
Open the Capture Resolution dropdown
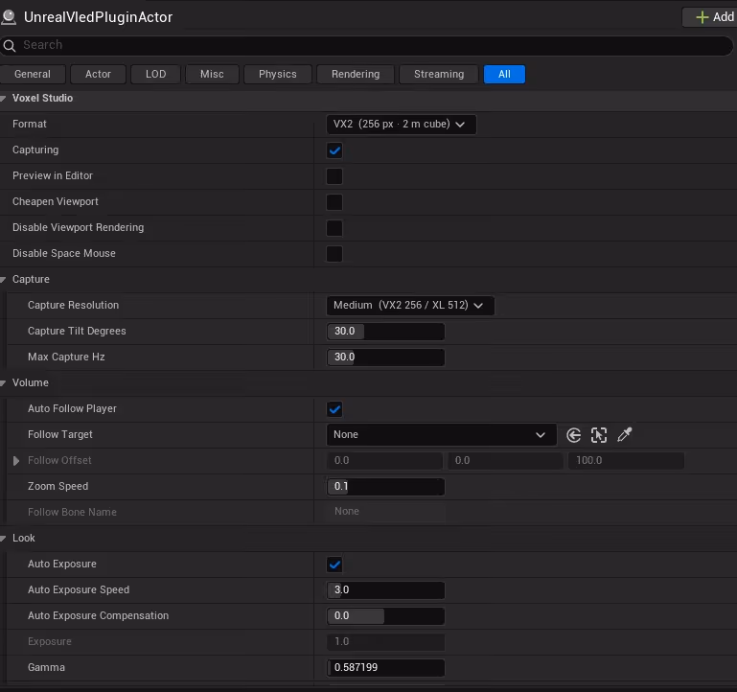click(x=410, y=306)
